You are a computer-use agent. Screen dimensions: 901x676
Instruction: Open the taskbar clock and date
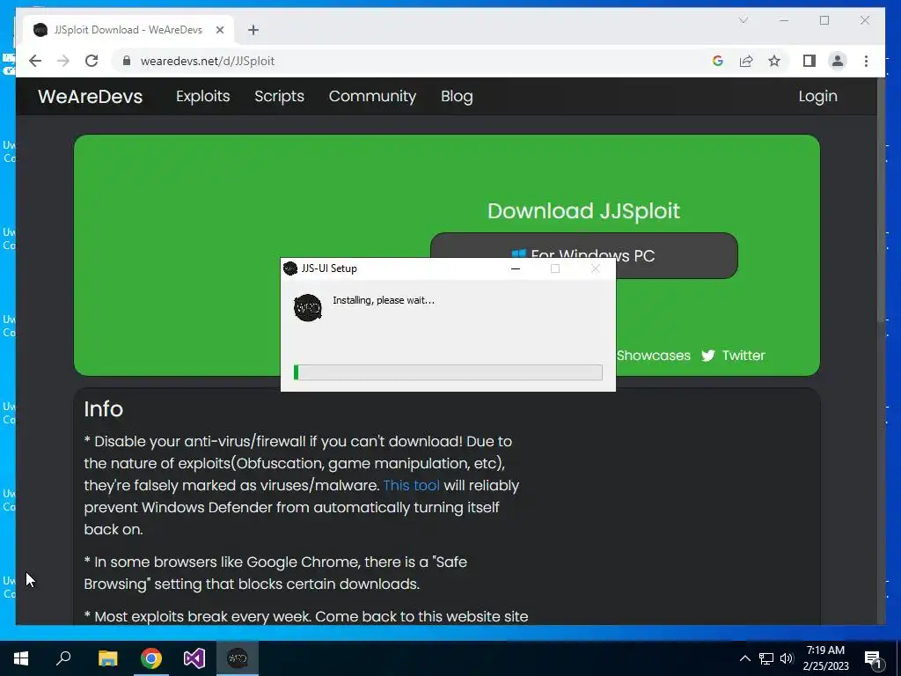click(x=825, y=658)
